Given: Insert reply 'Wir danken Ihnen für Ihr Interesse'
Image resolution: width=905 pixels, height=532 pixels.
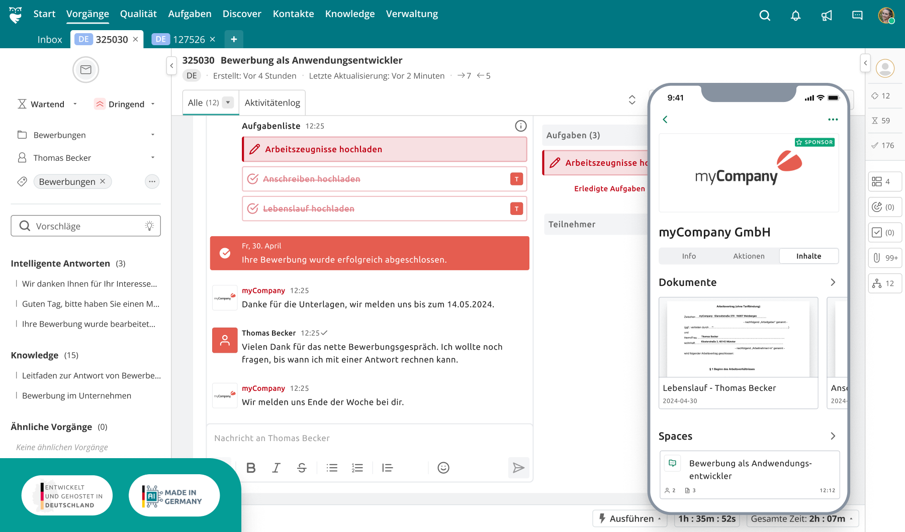Looking at the screenshot, I should pyautogui.click(x=89, y=284).
